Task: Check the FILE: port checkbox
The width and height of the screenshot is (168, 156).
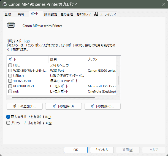Action: pyautogui.click(x=10, y=65)
